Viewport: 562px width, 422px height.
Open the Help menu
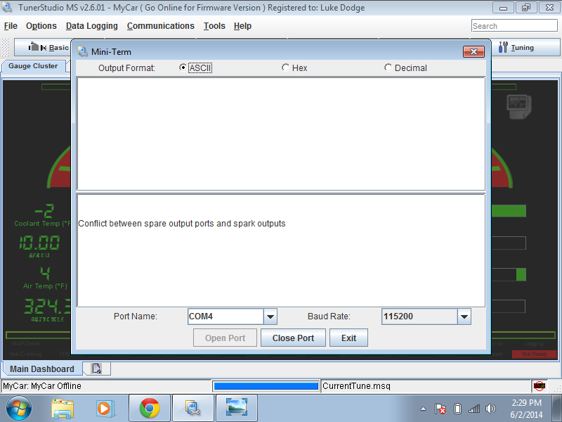click(x=242, y=26)
